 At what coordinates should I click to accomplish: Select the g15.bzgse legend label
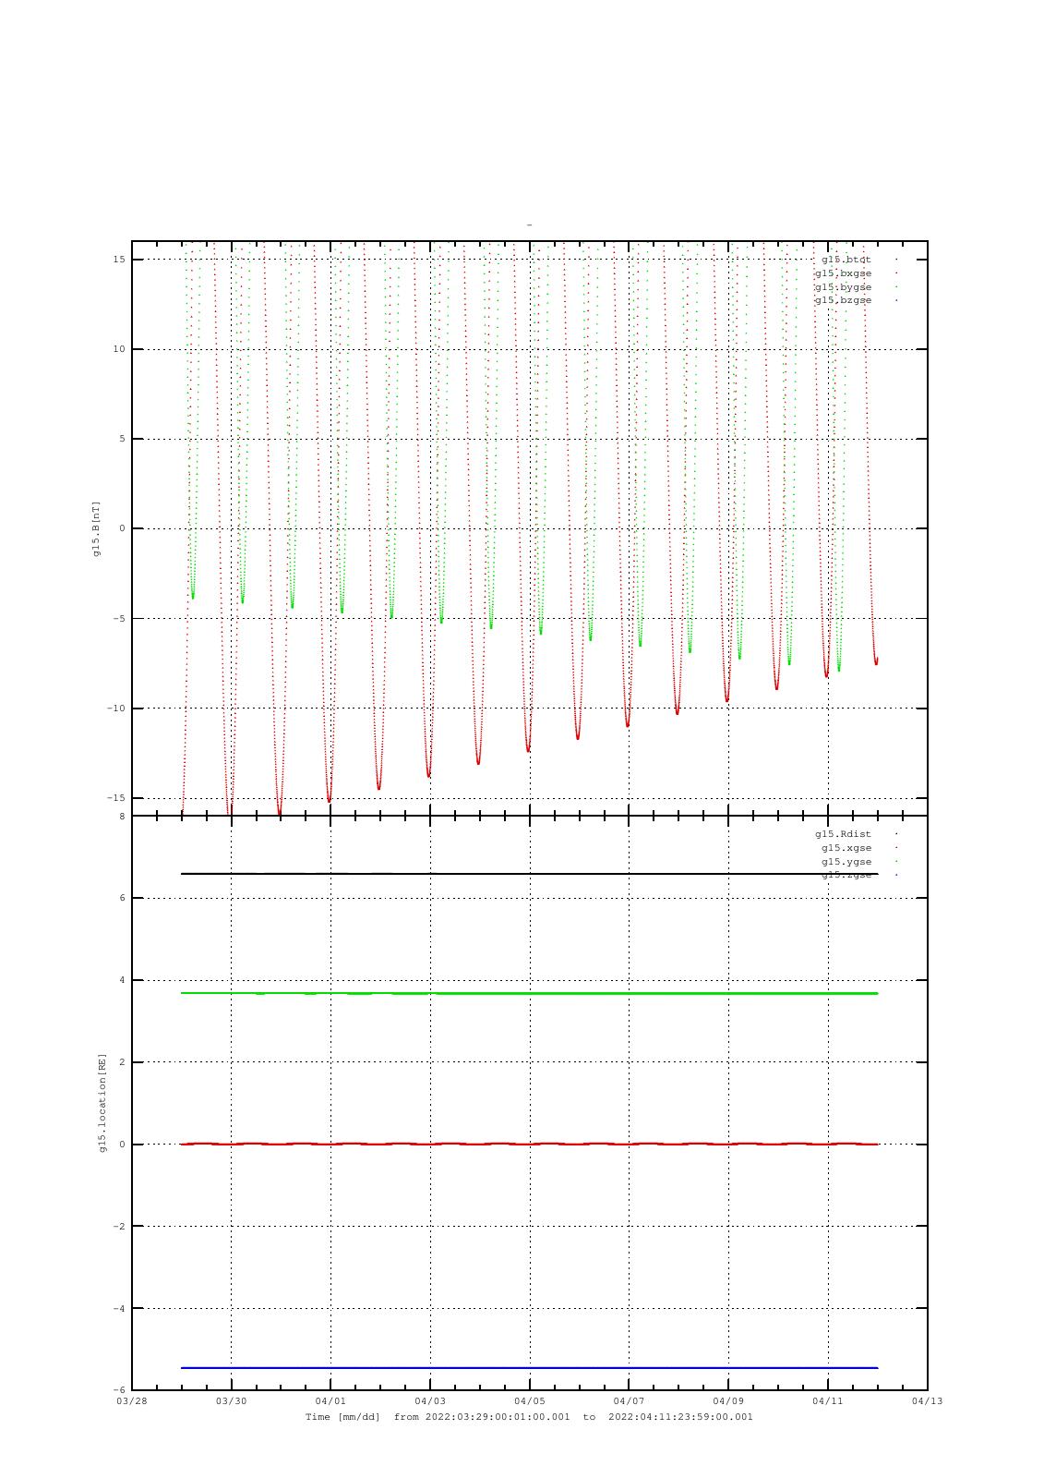pos(843,300)
